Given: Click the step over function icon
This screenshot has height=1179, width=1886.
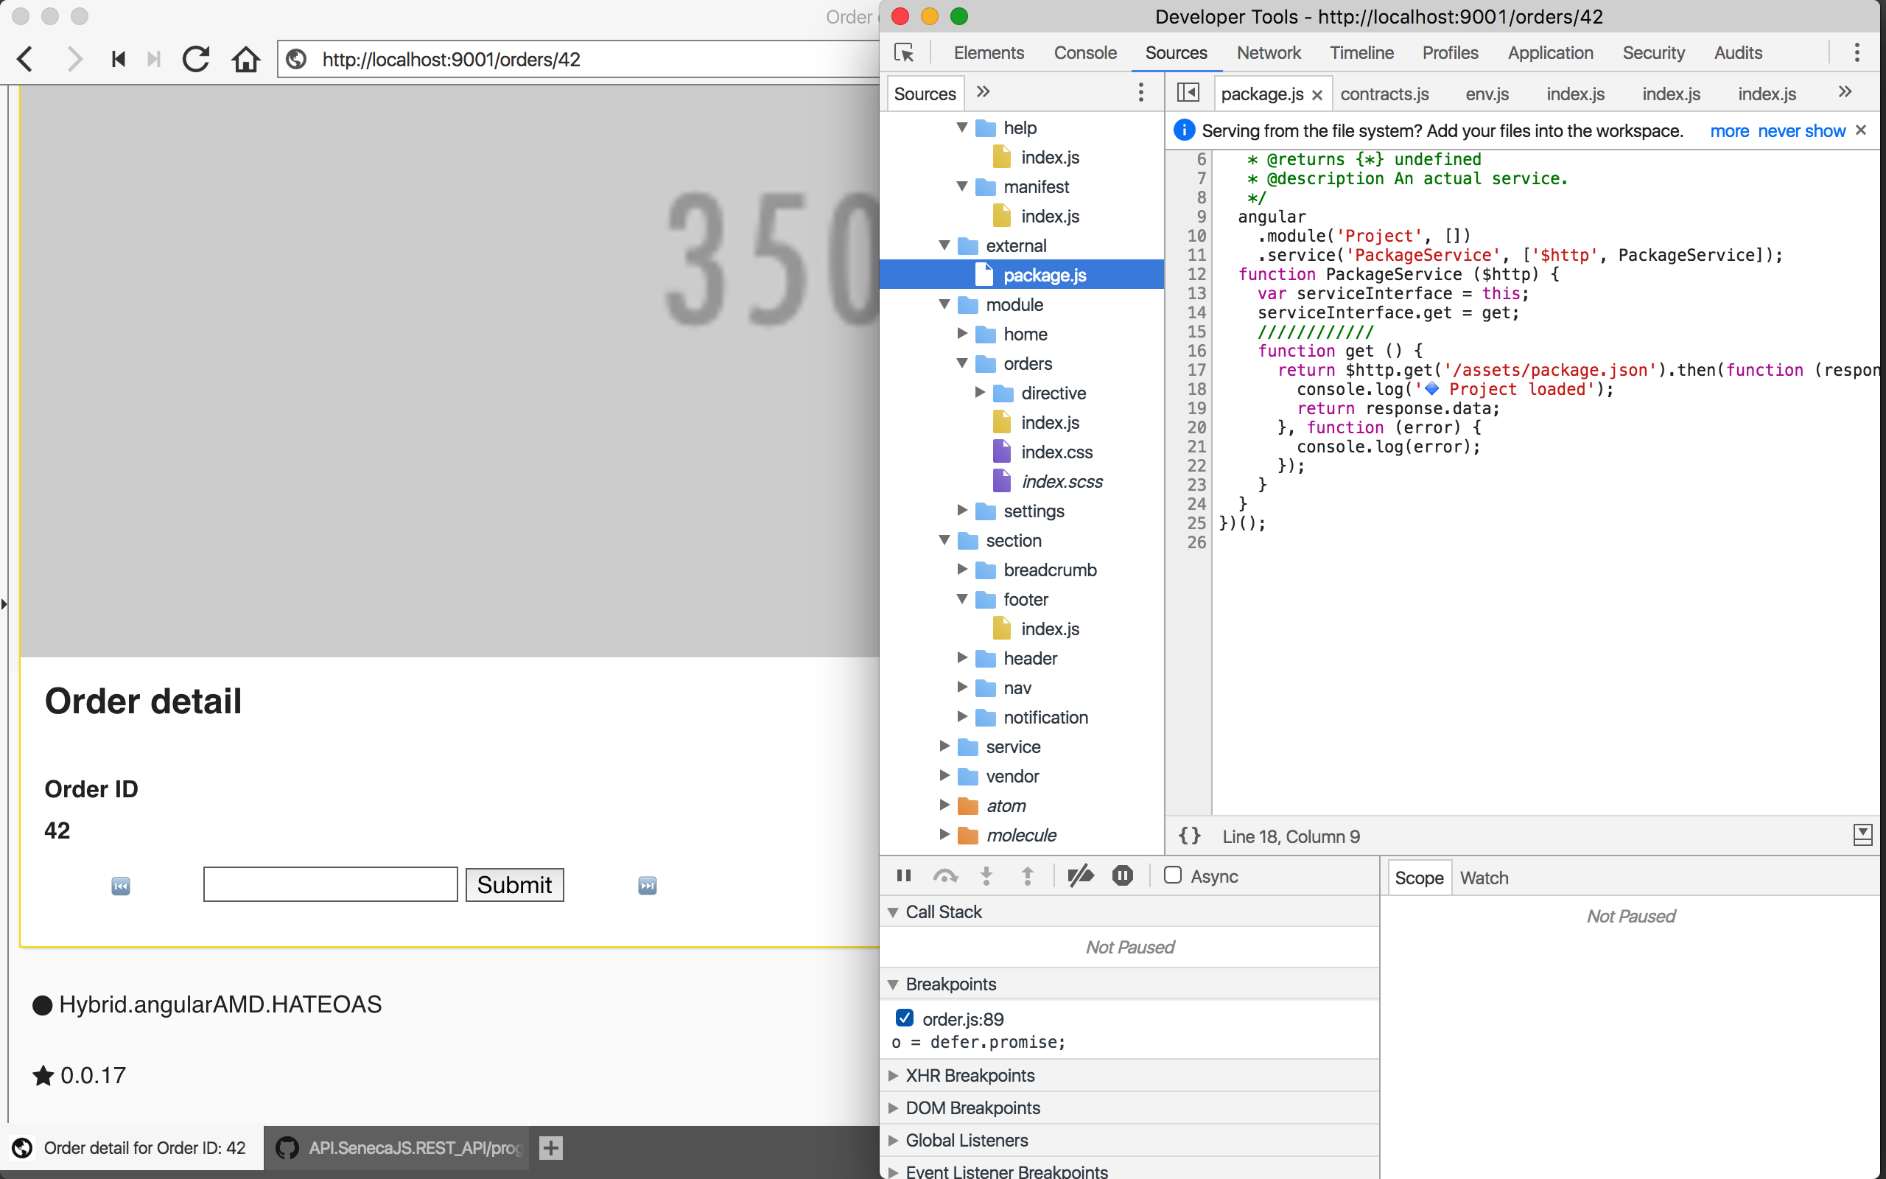Looking at the screenshot, I should (944, 875).
